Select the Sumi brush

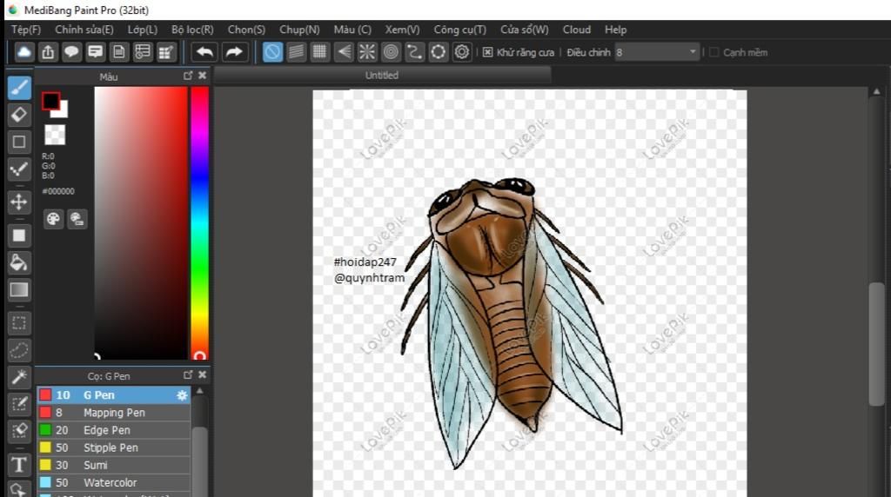114,465
